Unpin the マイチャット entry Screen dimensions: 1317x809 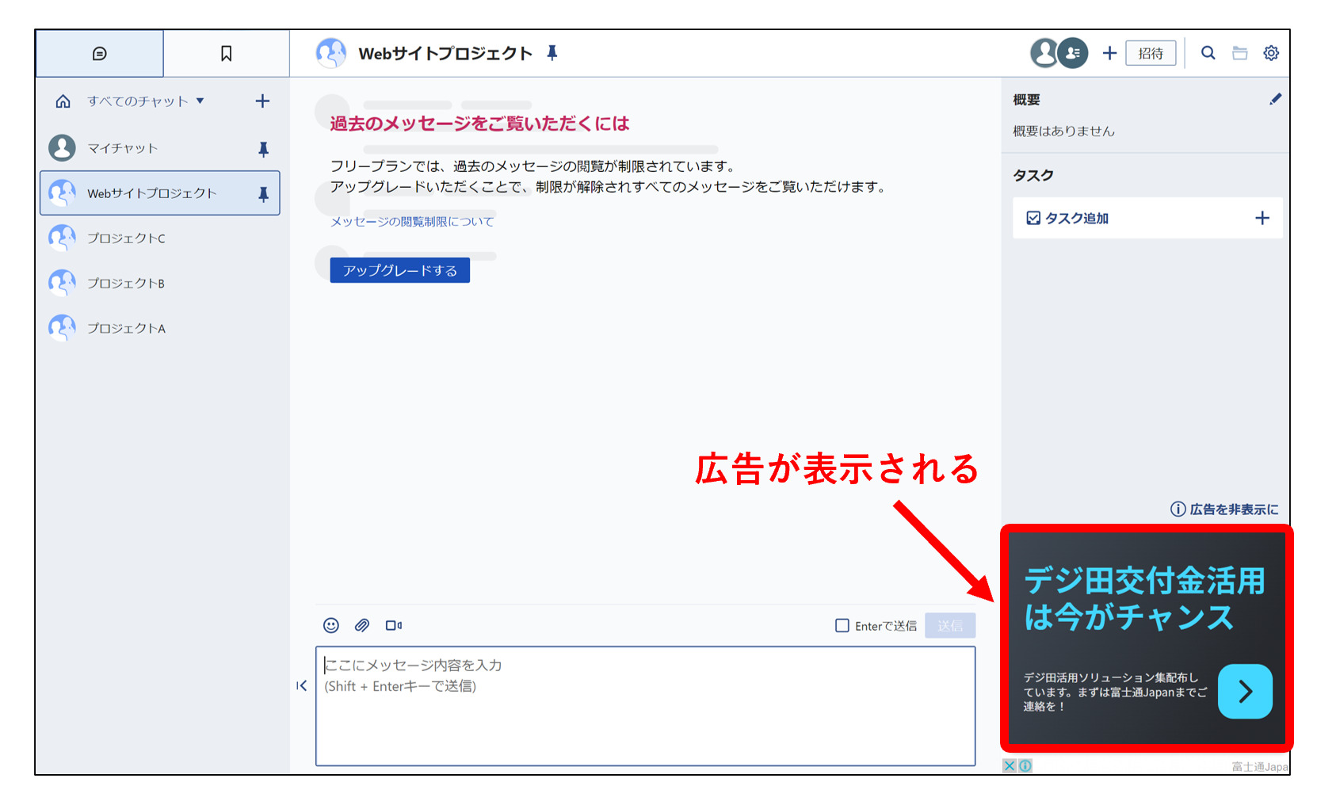point(264,148)
